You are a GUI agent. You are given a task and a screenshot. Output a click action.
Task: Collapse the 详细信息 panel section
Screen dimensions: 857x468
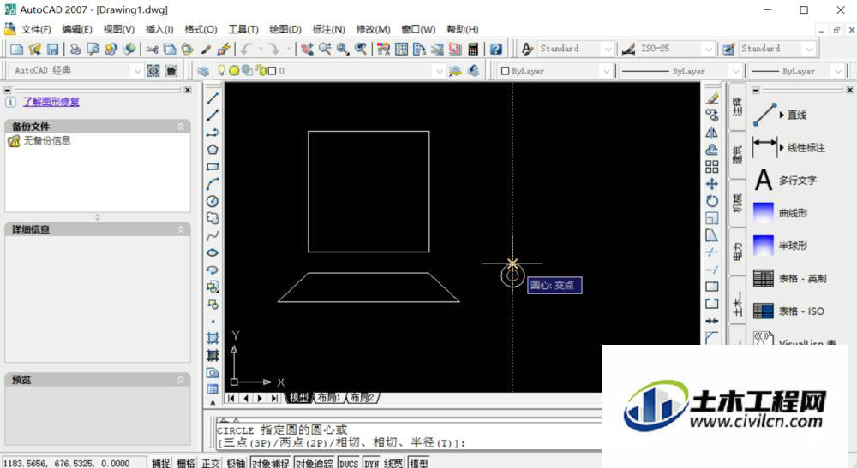pyautogui.click(x=180, y=229)
